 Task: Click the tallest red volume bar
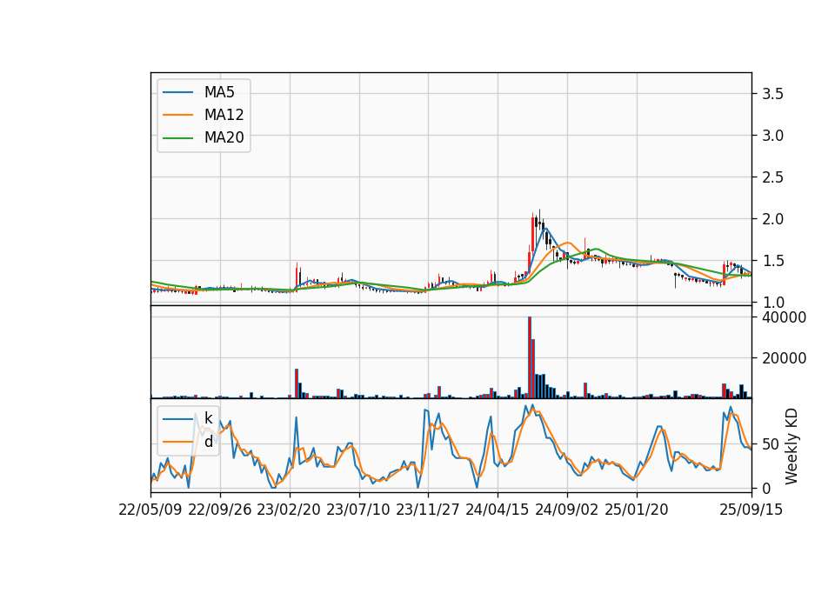point(530,357)
